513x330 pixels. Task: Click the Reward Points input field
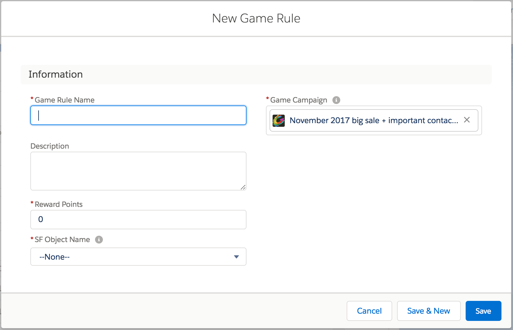[138, 220]
